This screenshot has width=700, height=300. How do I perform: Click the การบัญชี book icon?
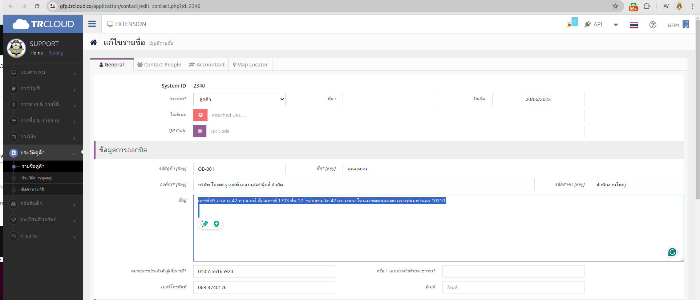[13, 89]
